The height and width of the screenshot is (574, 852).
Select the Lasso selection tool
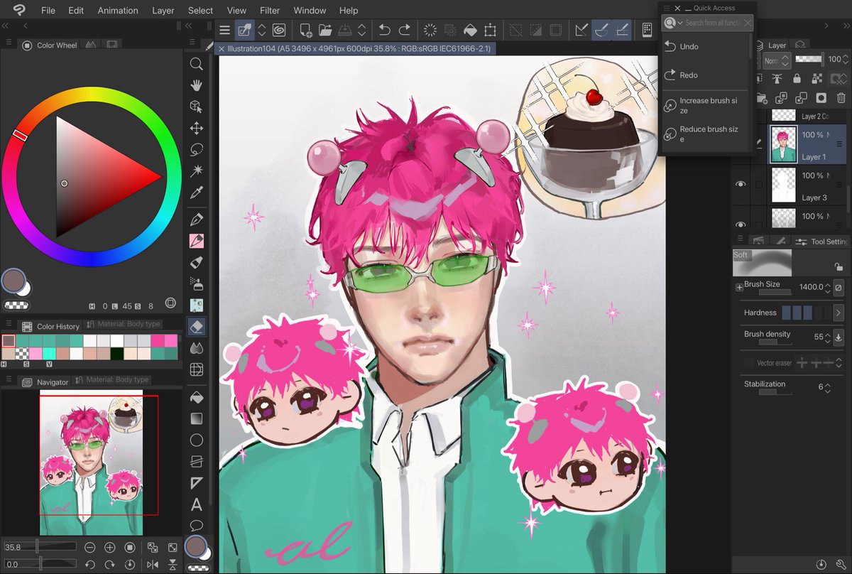point(197,150)
